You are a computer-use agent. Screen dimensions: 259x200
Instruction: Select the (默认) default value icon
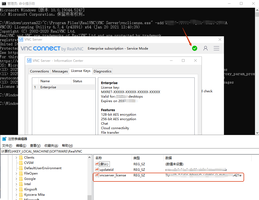coord(97,164)
